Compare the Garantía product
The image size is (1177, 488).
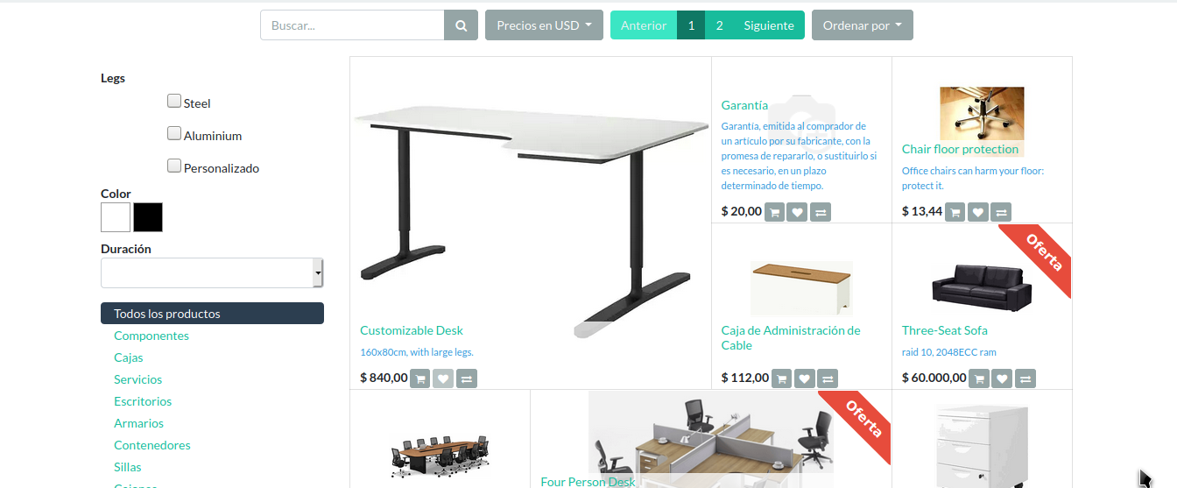[x=821, y=212]
